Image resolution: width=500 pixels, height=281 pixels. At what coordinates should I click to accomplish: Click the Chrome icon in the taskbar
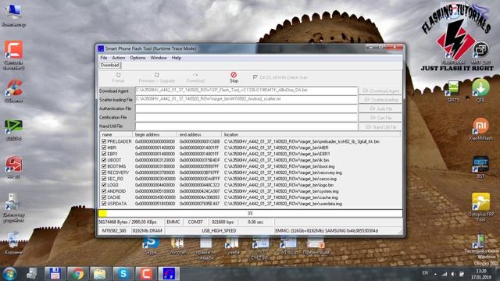tap(77, 274)
